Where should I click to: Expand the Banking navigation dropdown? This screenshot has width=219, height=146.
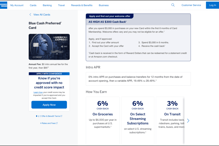(47, 5)
